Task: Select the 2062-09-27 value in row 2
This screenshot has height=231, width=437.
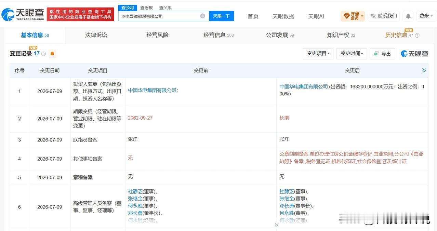Action: tap(140, 118)
